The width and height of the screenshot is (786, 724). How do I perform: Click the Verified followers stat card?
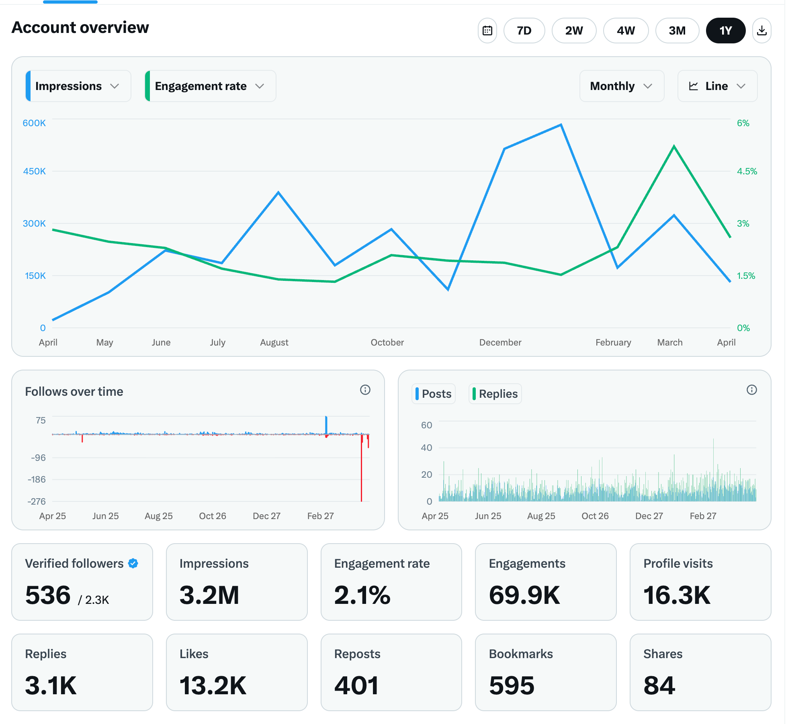[82, 582]
